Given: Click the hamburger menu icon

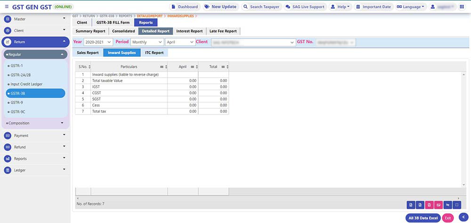Looking at the screenshot, I should pos(7,7).
